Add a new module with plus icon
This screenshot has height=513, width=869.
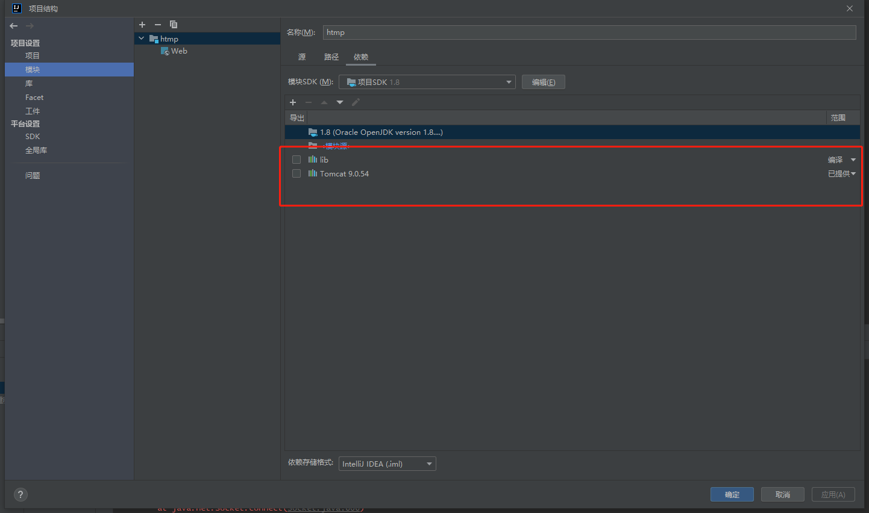point(142,25)
